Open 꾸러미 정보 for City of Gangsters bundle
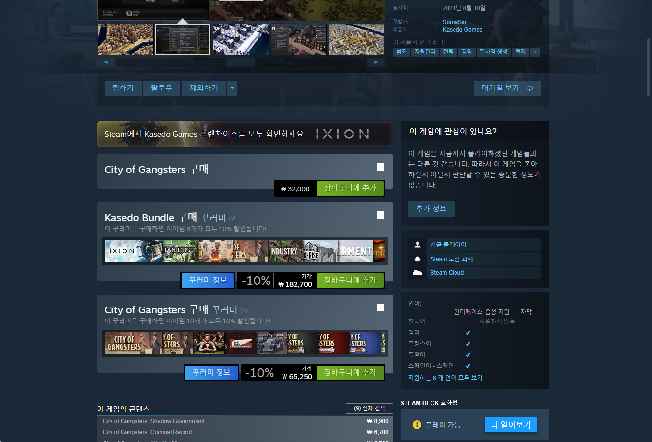652x442 pixels. (211, 372)
